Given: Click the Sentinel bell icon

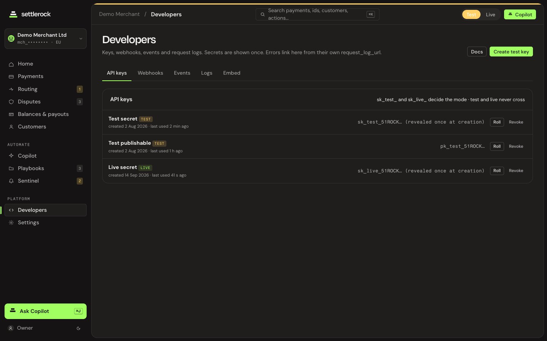Looking at the screenshot, I should click(x=11, y=181).
